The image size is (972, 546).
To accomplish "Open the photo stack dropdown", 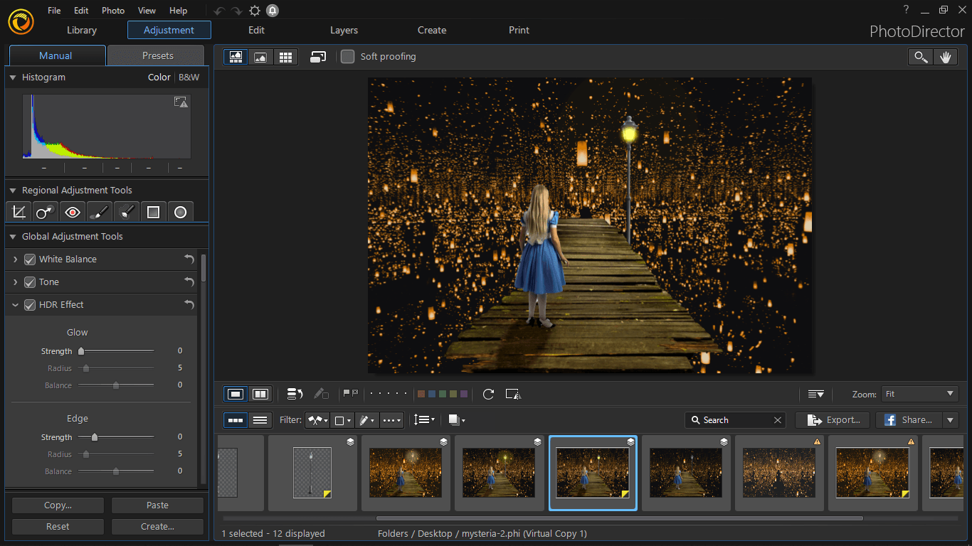I will pyautogui.click(x=456, y=420).
